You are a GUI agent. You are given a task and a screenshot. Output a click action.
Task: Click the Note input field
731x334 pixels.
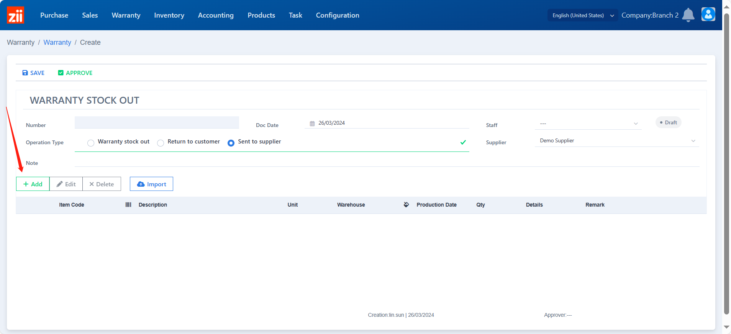click(x=387, y=161)
